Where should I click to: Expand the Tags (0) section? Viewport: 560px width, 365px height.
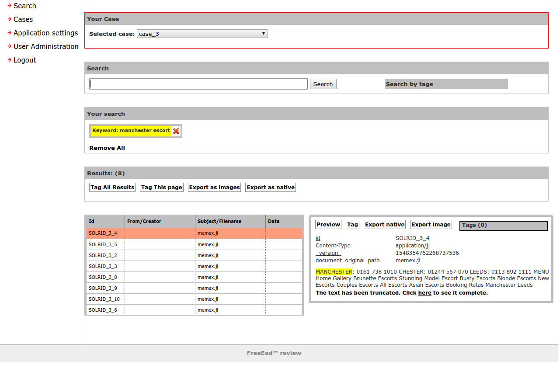[503, 226]
